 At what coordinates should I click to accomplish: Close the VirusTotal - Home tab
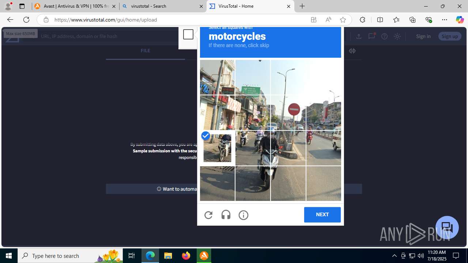point(288,6)
